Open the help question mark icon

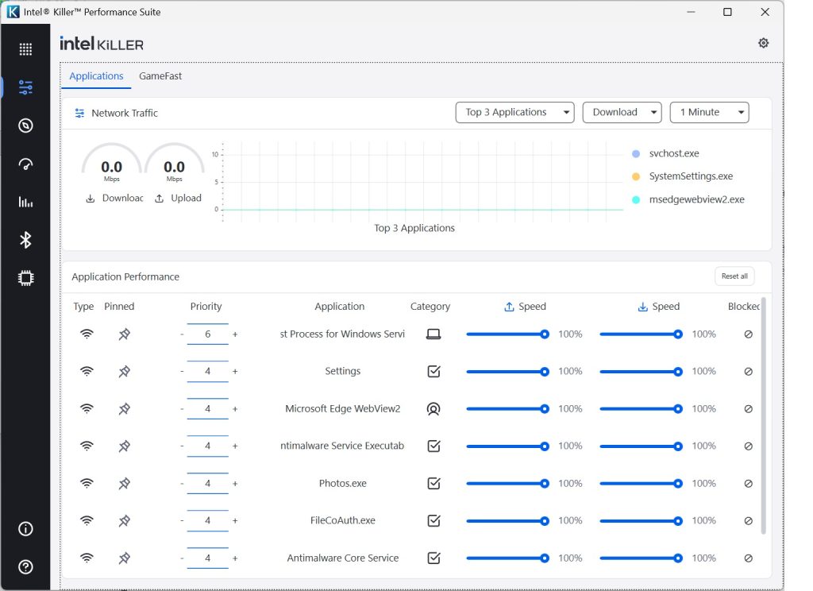click(25, 566)
